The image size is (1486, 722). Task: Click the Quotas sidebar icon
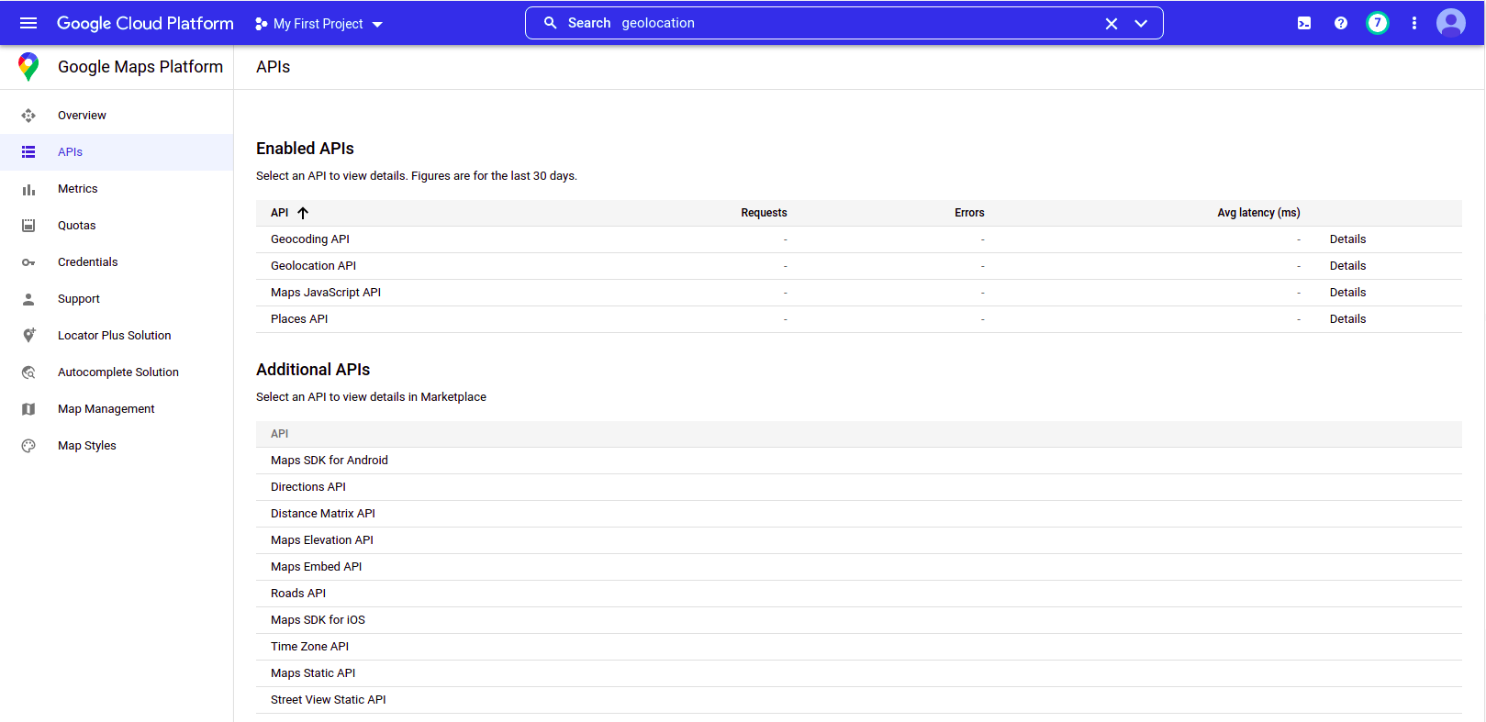pos(28,226)
